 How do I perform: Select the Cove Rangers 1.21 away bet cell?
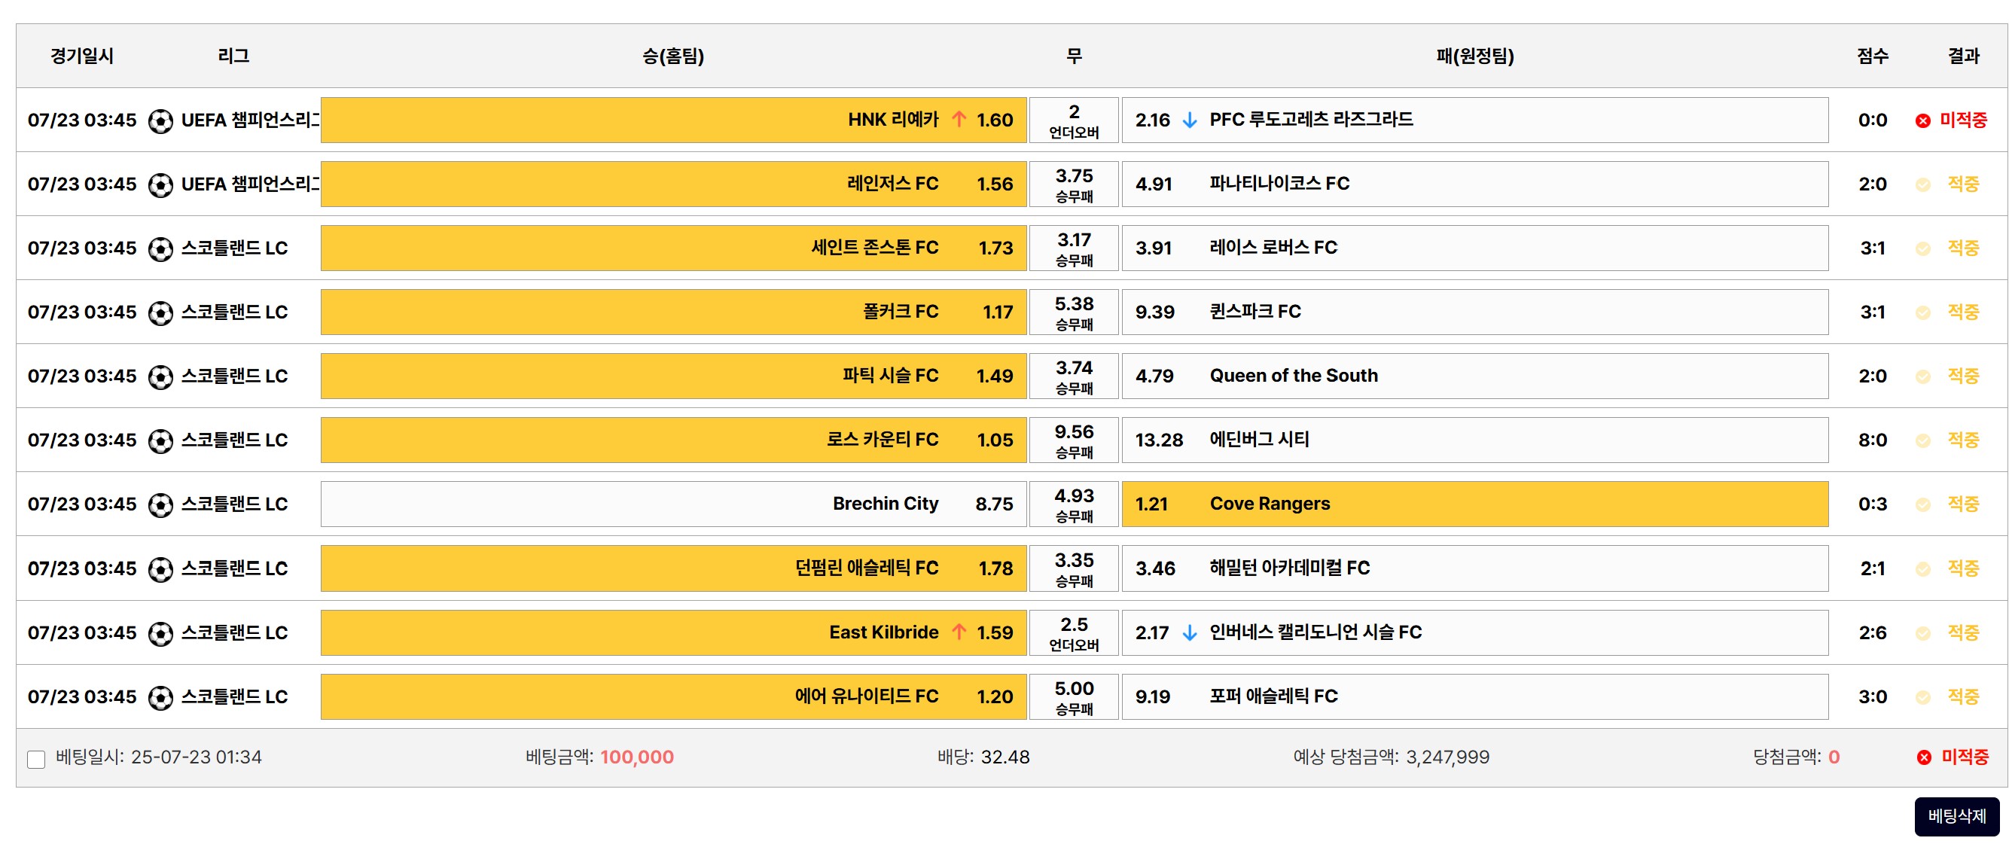[1474, 504]
